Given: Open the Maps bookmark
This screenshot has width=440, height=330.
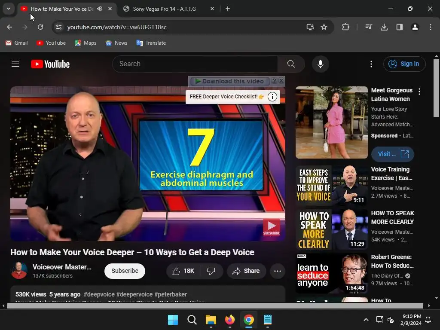Looking at the screenshot, I should [x=86, y=43].
